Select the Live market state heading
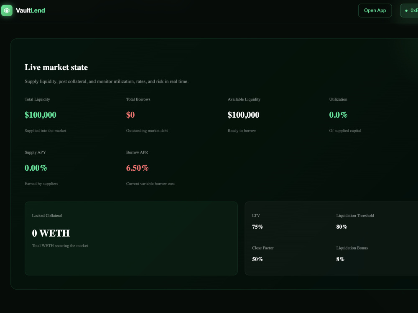The image size is (418, 313). pyautogui.click(x=56, y=67)
